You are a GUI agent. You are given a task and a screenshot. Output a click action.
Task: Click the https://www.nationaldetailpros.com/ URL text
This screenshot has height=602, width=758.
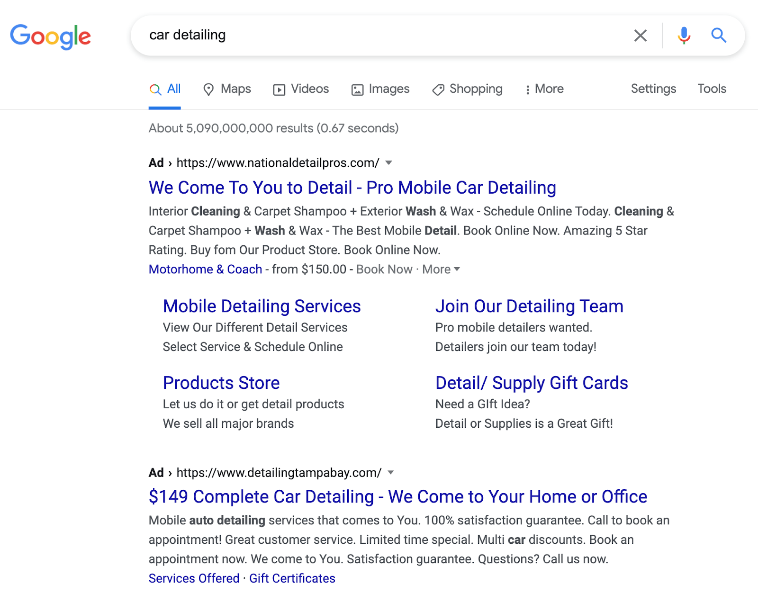[x=278, y=163]
